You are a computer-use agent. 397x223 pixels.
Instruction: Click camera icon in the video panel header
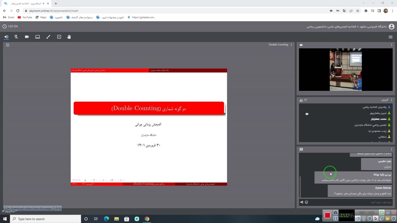tap(301, 45)
